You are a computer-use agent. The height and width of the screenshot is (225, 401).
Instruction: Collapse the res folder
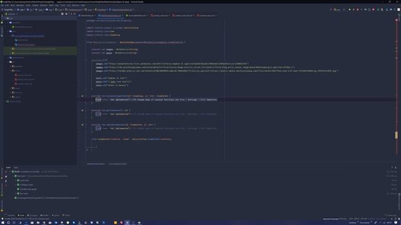(x=8, y=62)
